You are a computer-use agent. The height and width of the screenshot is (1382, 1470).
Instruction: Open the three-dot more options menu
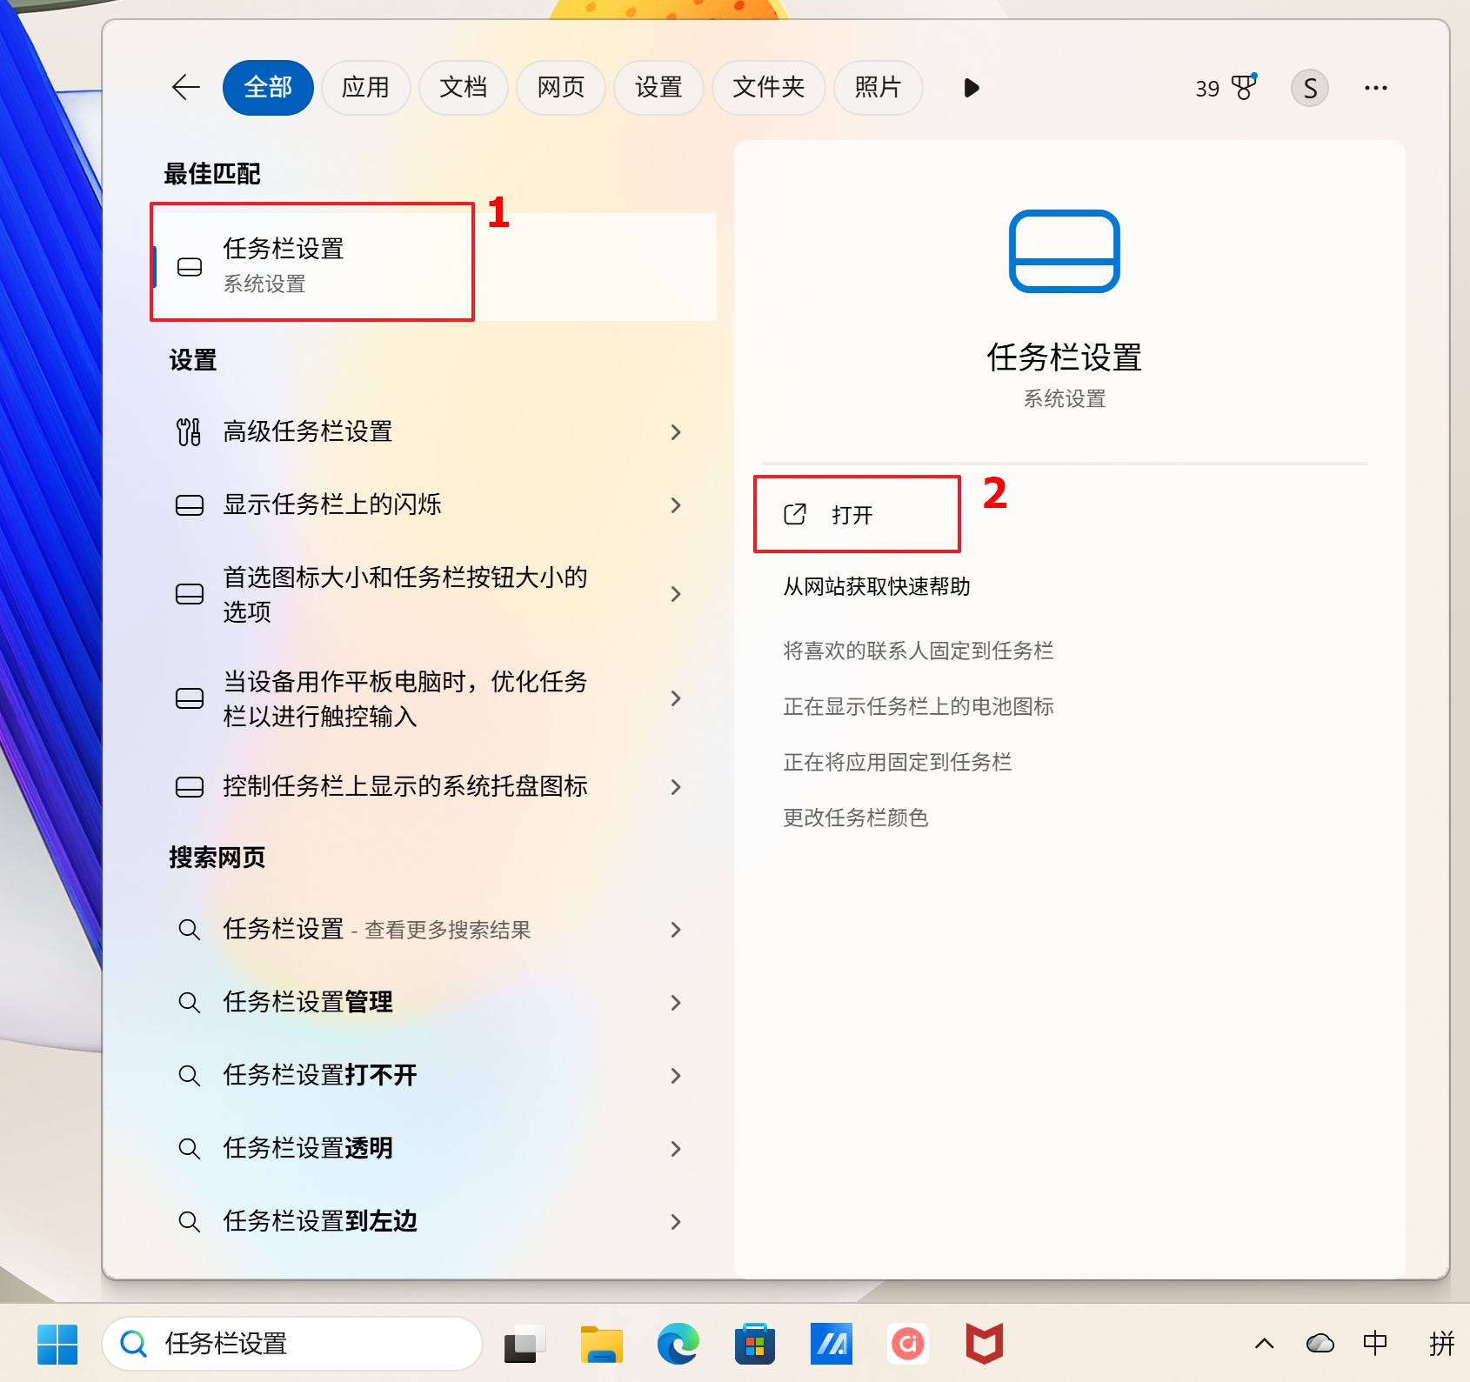pyautogui.click(x=1375, y=88)
